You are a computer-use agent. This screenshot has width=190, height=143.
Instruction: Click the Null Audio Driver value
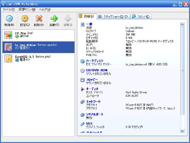click(x=136, y=92)
